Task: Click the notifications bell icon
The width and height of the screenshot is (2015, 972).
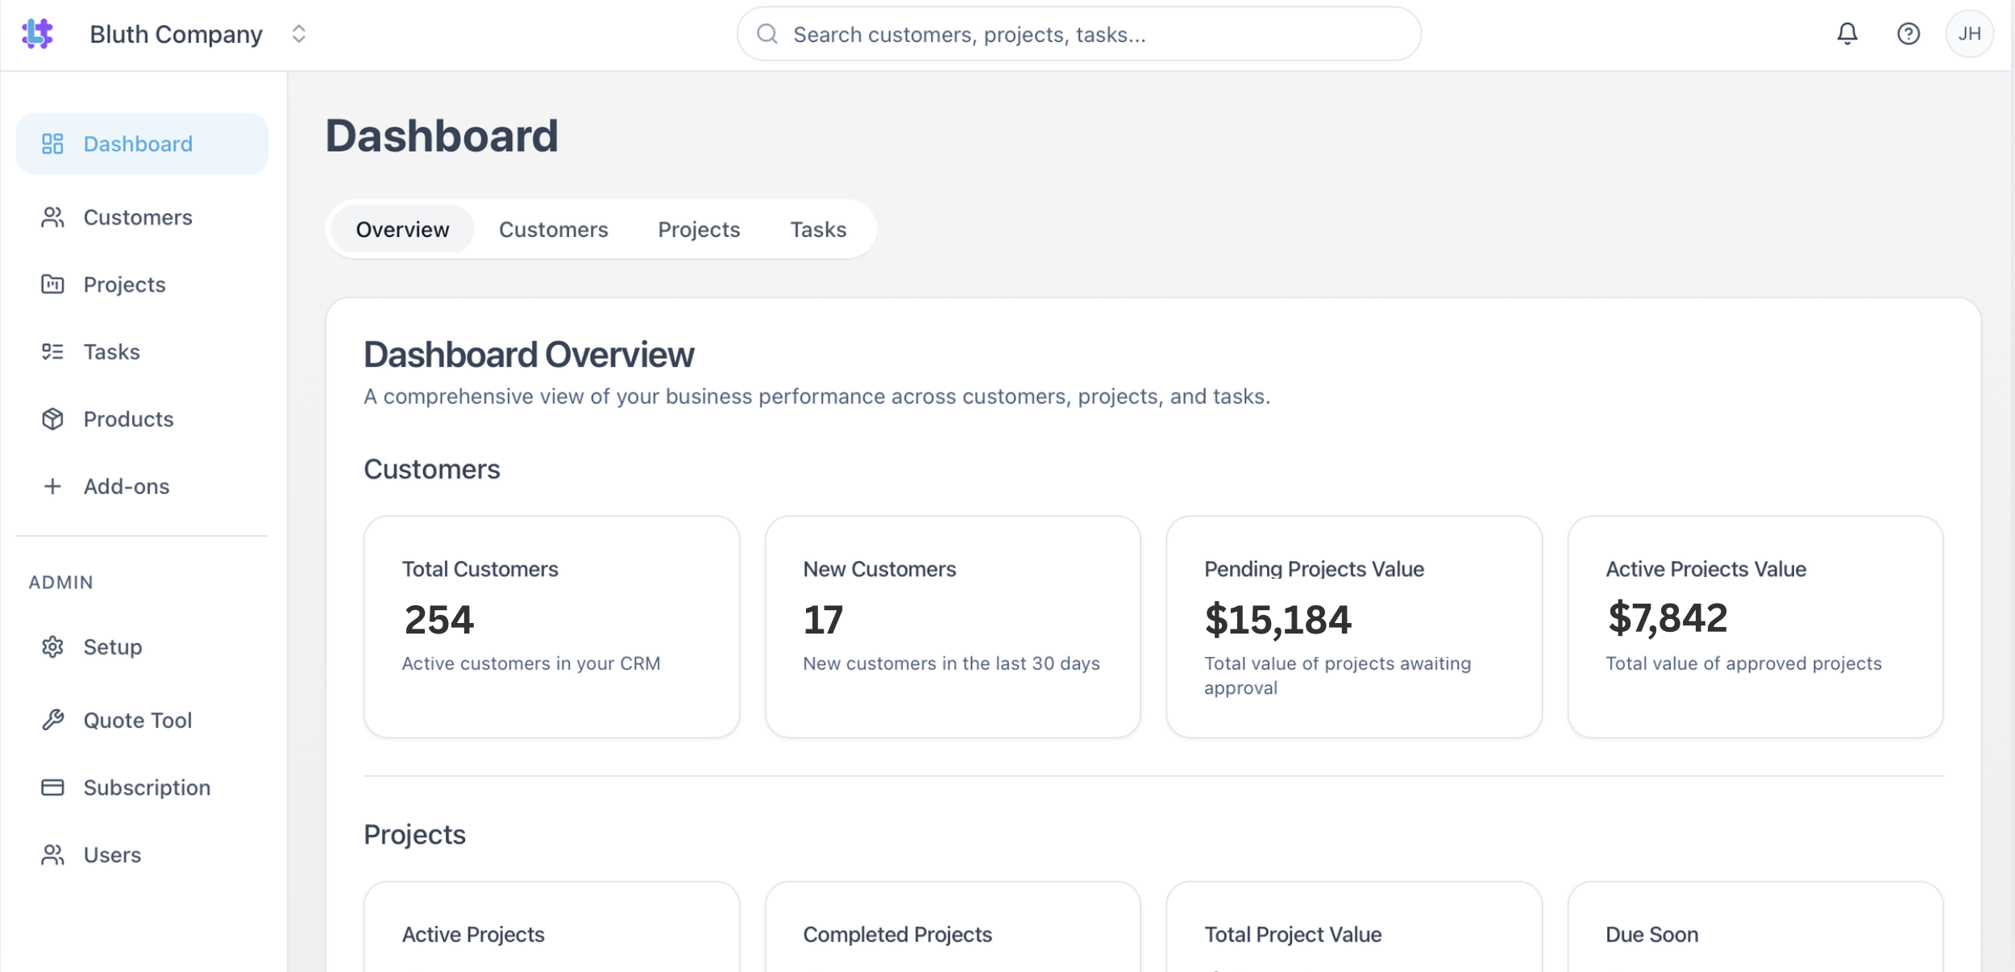Action: (1847, 34)
